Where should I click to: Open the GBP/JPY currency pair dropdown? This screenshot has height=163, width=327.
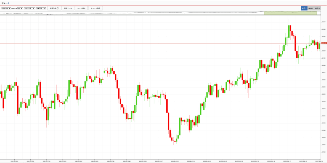point(6,8)
